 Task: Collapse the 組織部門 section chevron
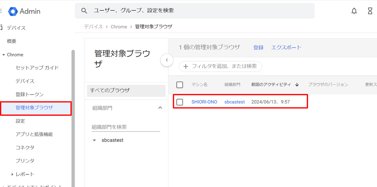tap(160, 108)
